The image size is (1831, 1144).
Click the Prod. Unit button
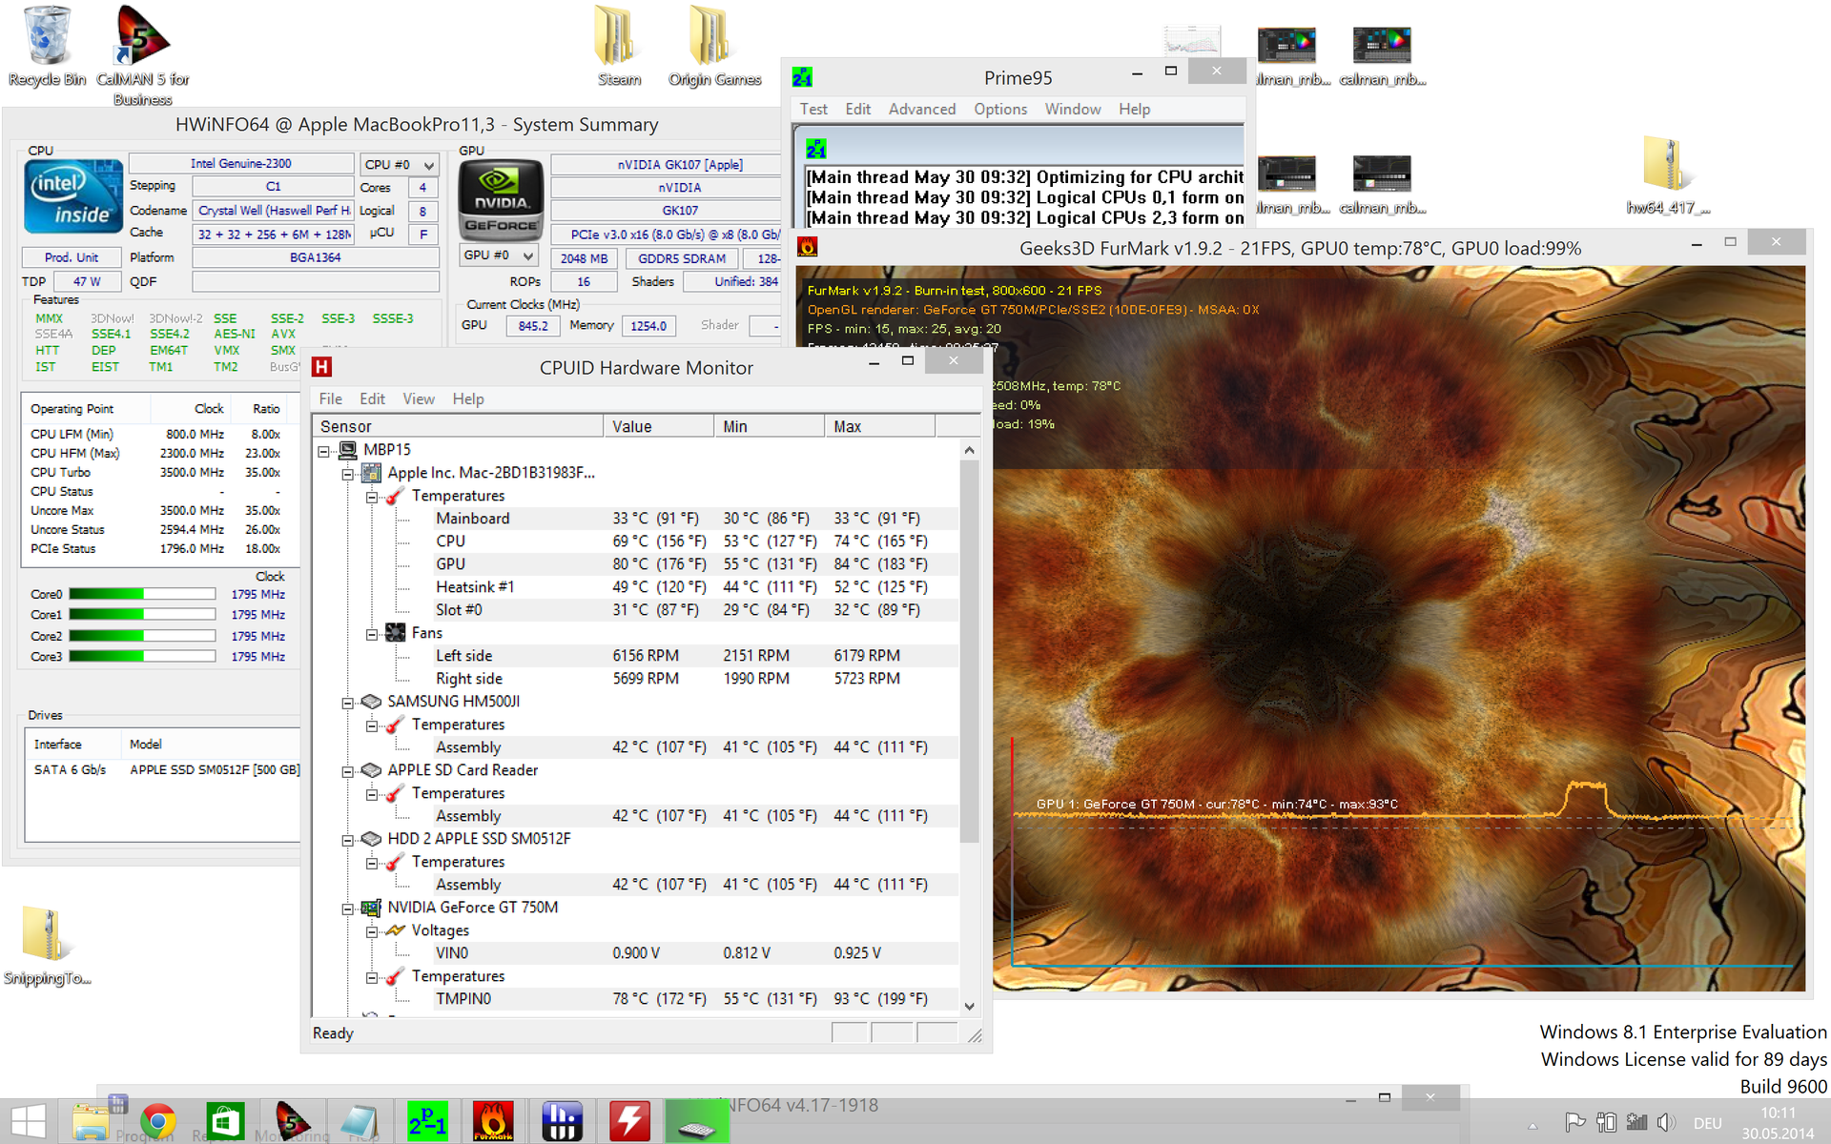point(72,257)
